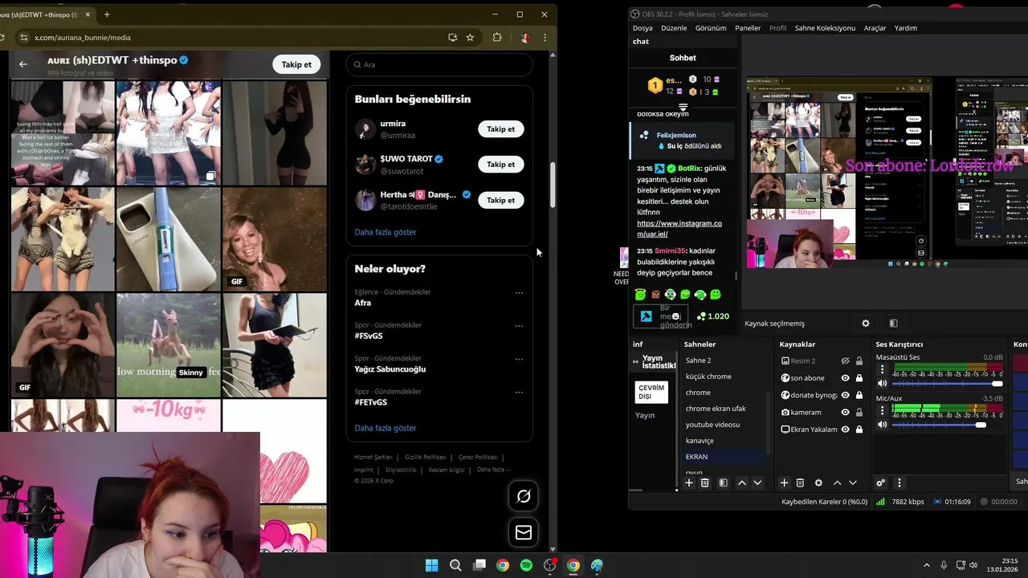Viewport: 1028px width, 578px height.
Task: Hide the son abone source
Action: [845, 378]
